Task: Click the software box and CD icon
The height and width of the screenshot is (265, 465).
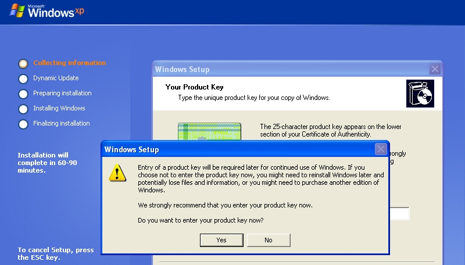Action: pyautogui.click(x=420, y=94)
